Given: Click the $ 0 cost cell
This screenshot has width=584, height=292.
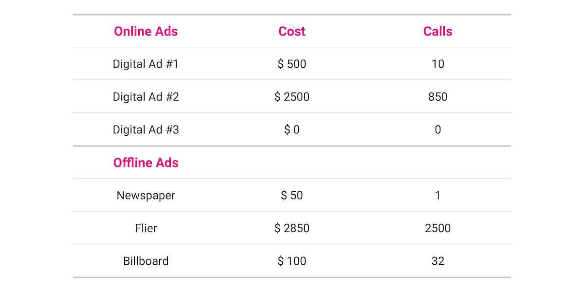Looking at the screenshot, I should 292,129.
